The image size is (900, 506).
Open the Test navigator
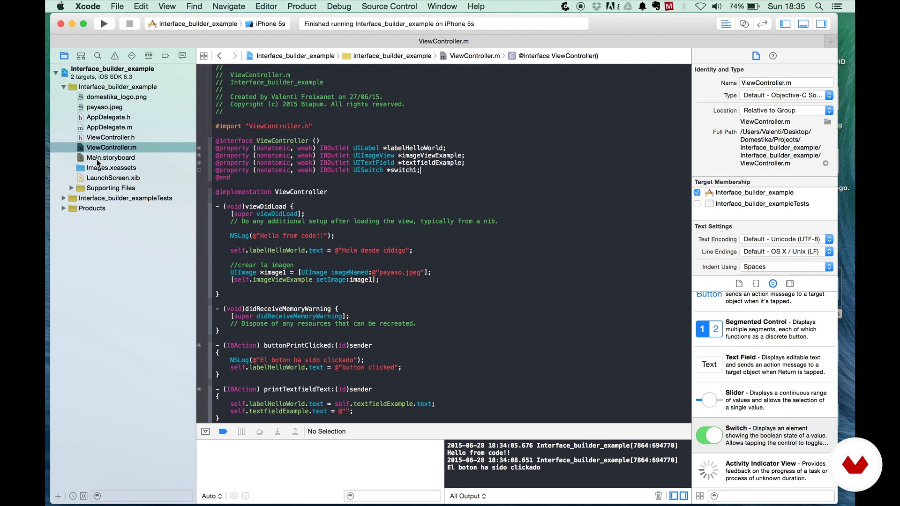[132, 56]
